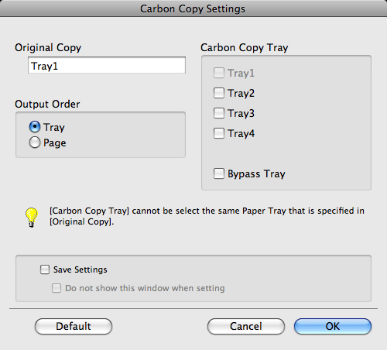Restore settings with Default button
The height and width of the screenshot is (350, 387).
74,326
